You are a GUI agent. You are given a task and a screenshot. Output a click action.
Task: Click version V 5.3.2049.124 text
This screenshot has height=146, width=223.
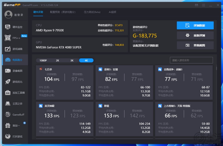coord(49,5)
